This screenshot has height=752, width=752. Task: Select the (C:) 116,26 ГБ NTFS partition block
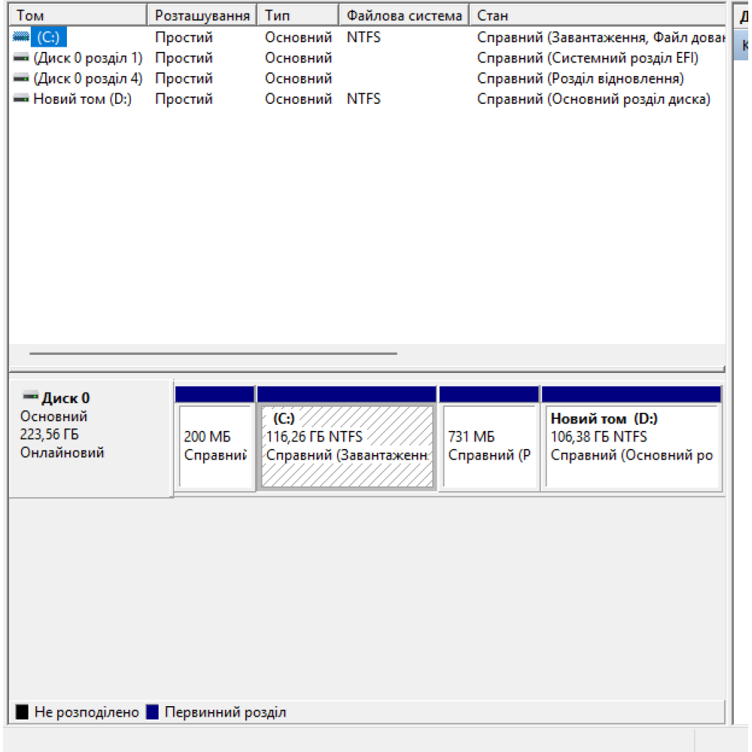coord(346,447)
